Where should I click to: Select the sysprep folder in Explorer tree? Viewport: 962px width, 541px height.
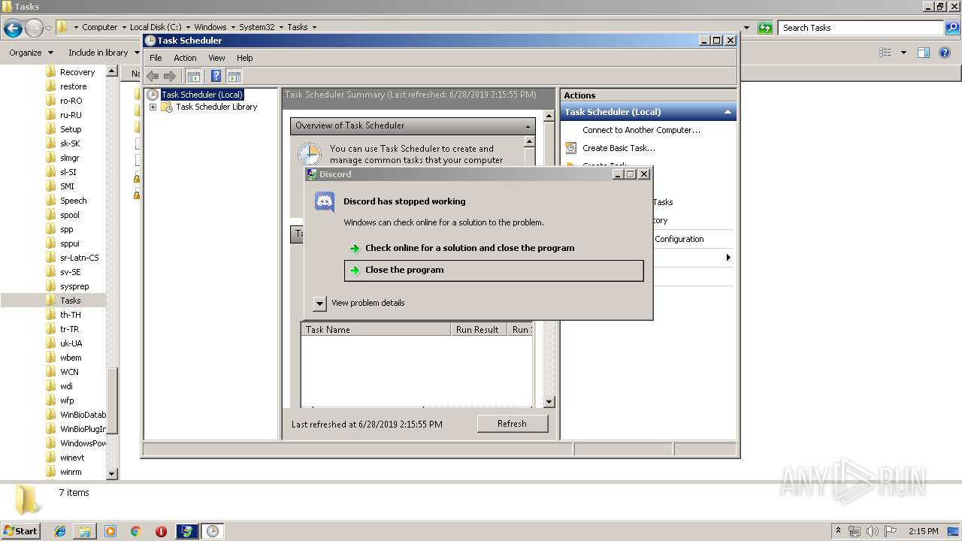pyautogui.click(x=74, y=286)
